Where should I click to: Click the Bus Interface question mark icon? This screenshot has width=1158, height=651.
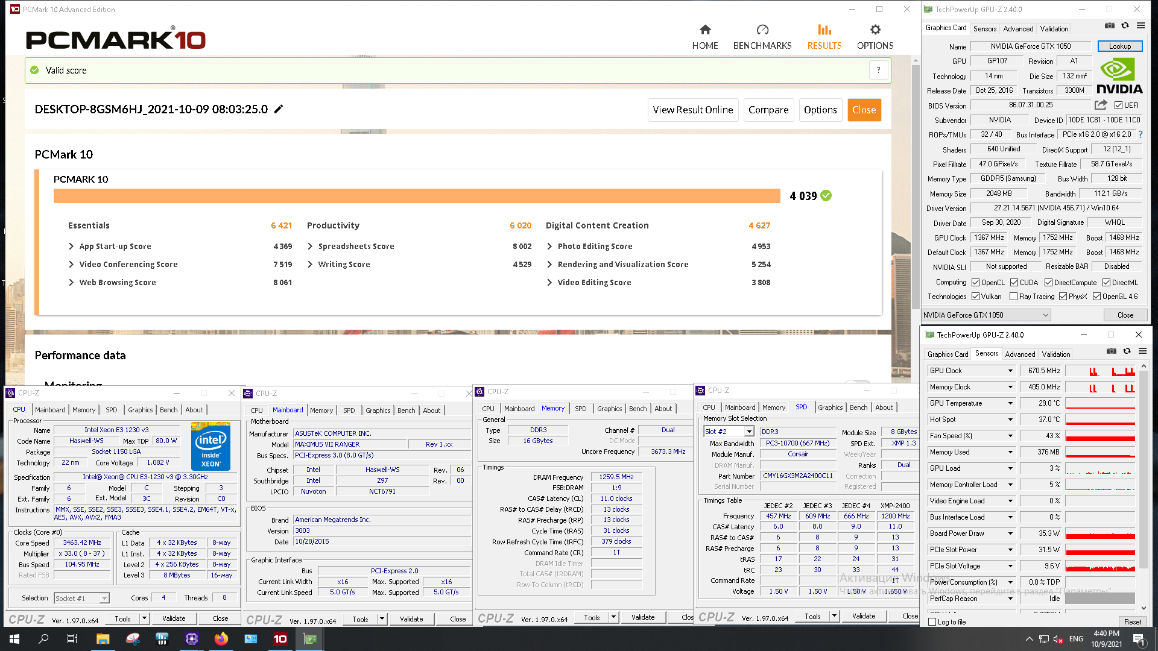pos(1141,134)
